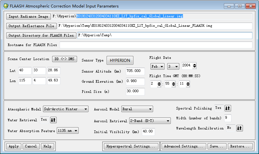Click the output directory path field
Screen dimensions: 259x154
tap(165, 35)
